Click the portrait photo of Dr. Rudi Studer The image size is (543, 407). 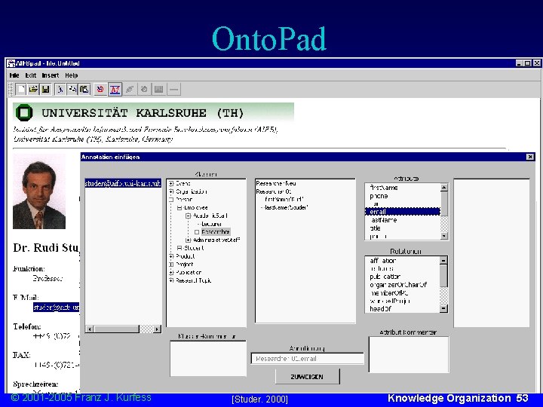coord(39,191)
